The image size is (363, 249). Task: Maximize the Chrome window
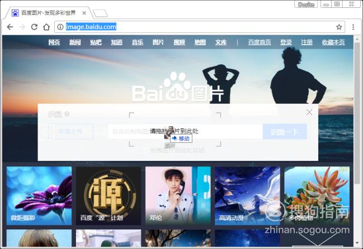[x=337, y=4]
